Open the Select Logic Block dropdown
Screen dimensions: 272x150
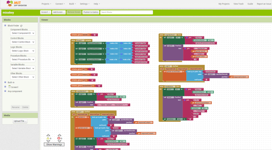pos(23,51)
